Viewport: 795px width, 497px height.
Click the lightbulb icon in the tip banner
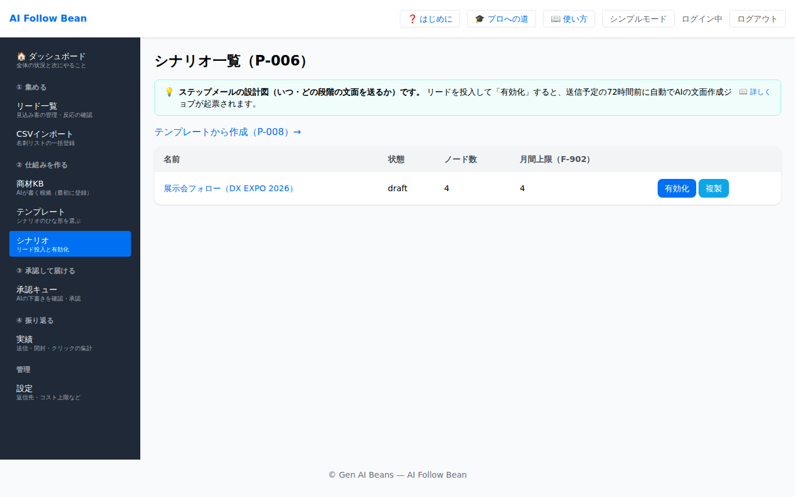pyautogui.click(x=169, y=92)
